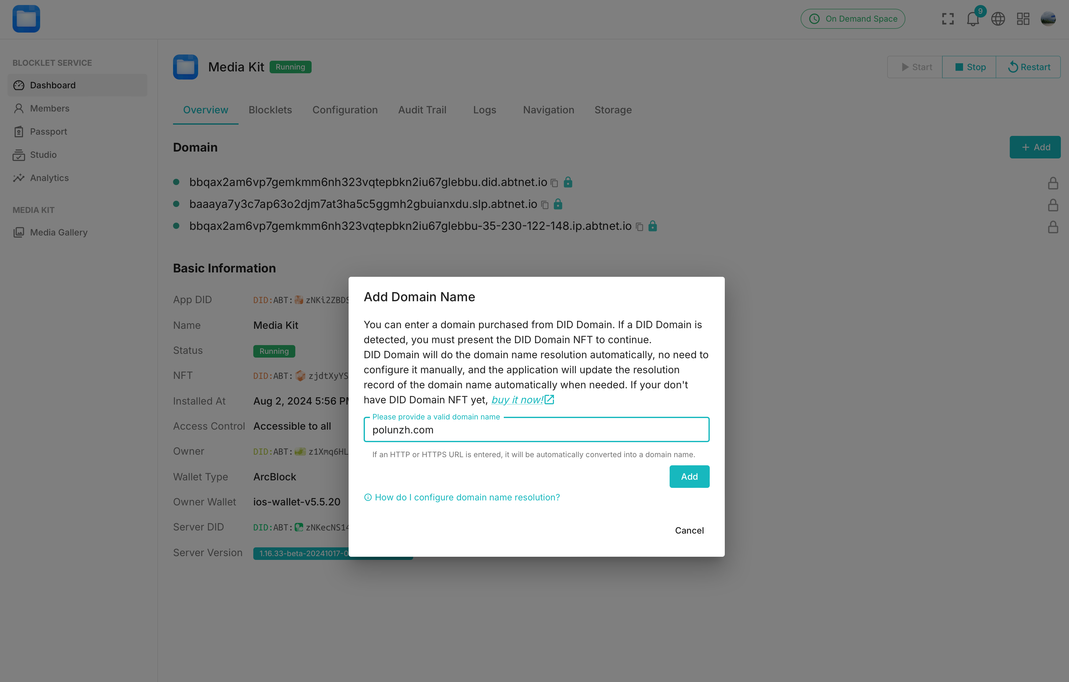Open the notifications bell
The image size is (1069, 682).
pyautogui.click(x=973, y=19)
